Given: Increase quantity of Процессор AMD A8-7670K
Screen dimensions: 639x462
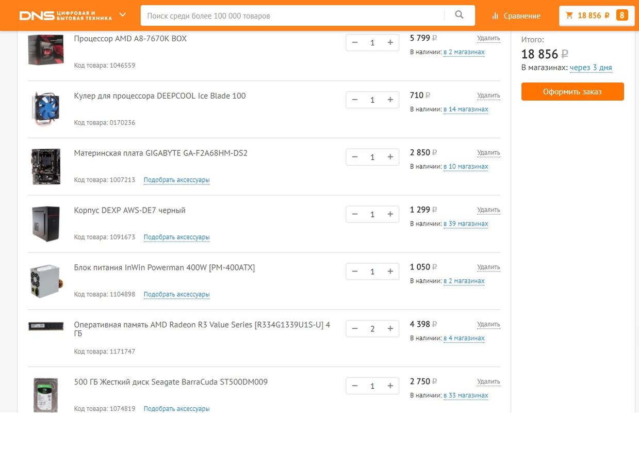Looking at the screenshot, I should pos(390,42).
